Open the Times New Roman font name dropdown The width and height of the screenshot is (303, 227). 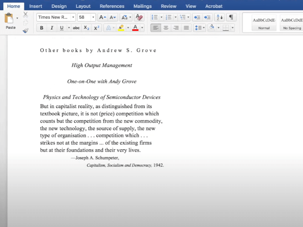click(x=73, y=17)
